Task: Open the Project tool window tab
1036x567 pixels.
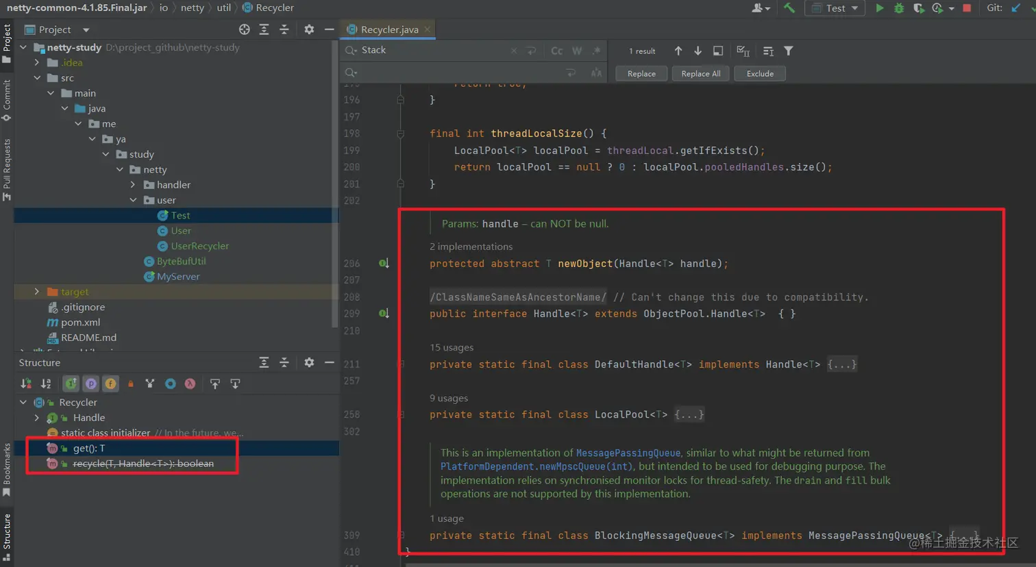Action: 7,44
